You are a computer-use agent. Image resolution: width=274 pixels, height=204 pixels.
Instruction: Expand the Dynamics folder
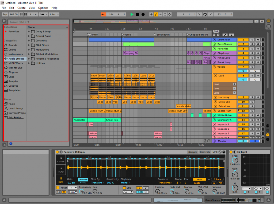[29, 41]
